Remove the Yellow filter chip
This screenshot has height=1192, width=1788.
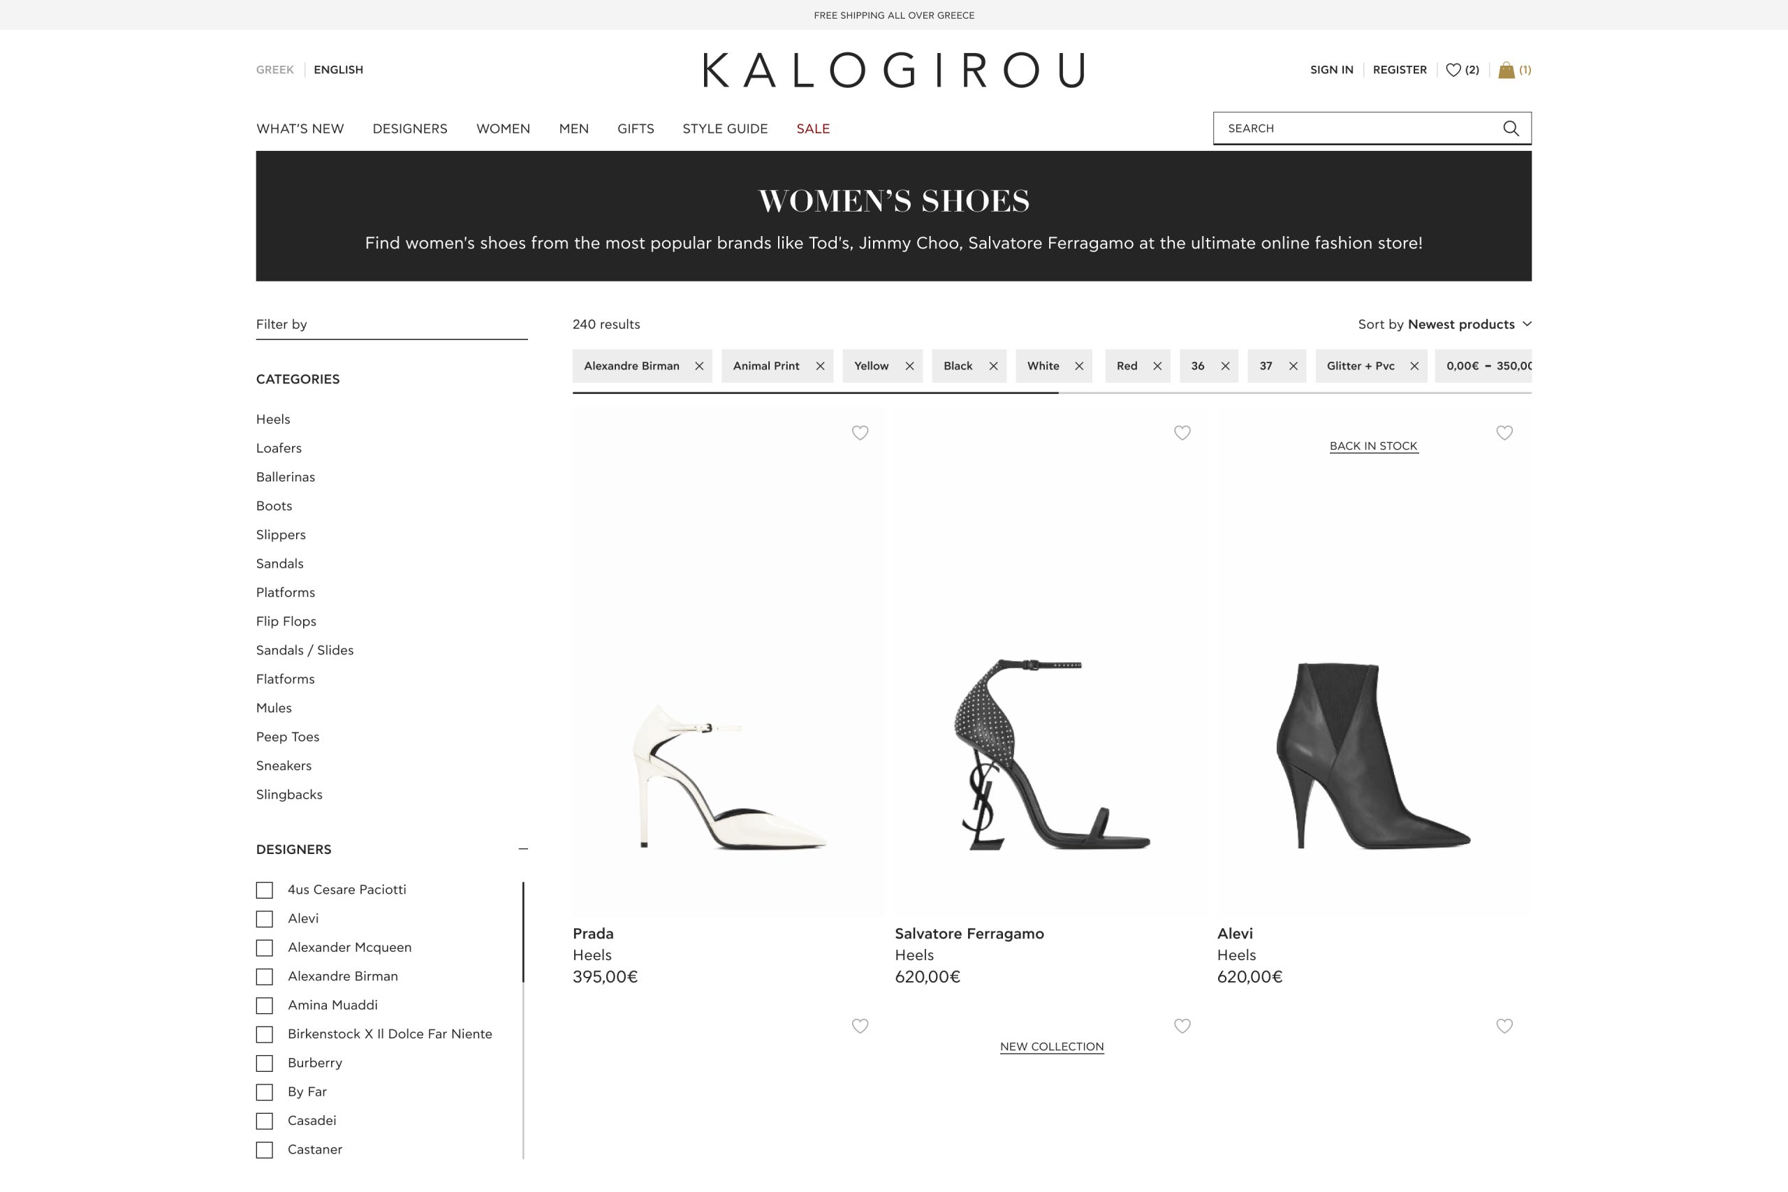point(909,367)
